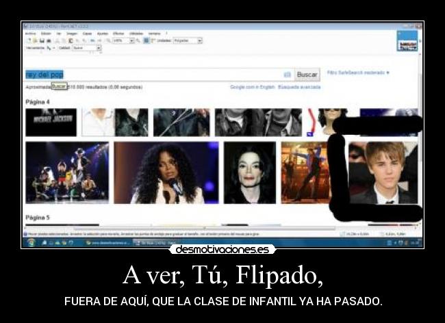This screenshot has width=445, height=323.
Task: Toggle the pixel grid icon
Action: (x=147, y=40)
